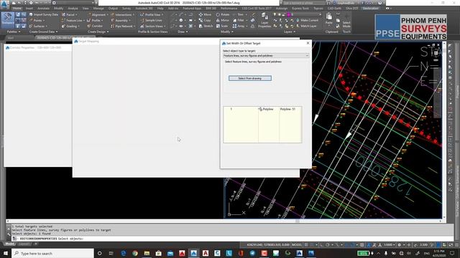The image size is (460, 258).
Task: Toggle the layer on/off lightbulb icon
Action: point(275,14)
